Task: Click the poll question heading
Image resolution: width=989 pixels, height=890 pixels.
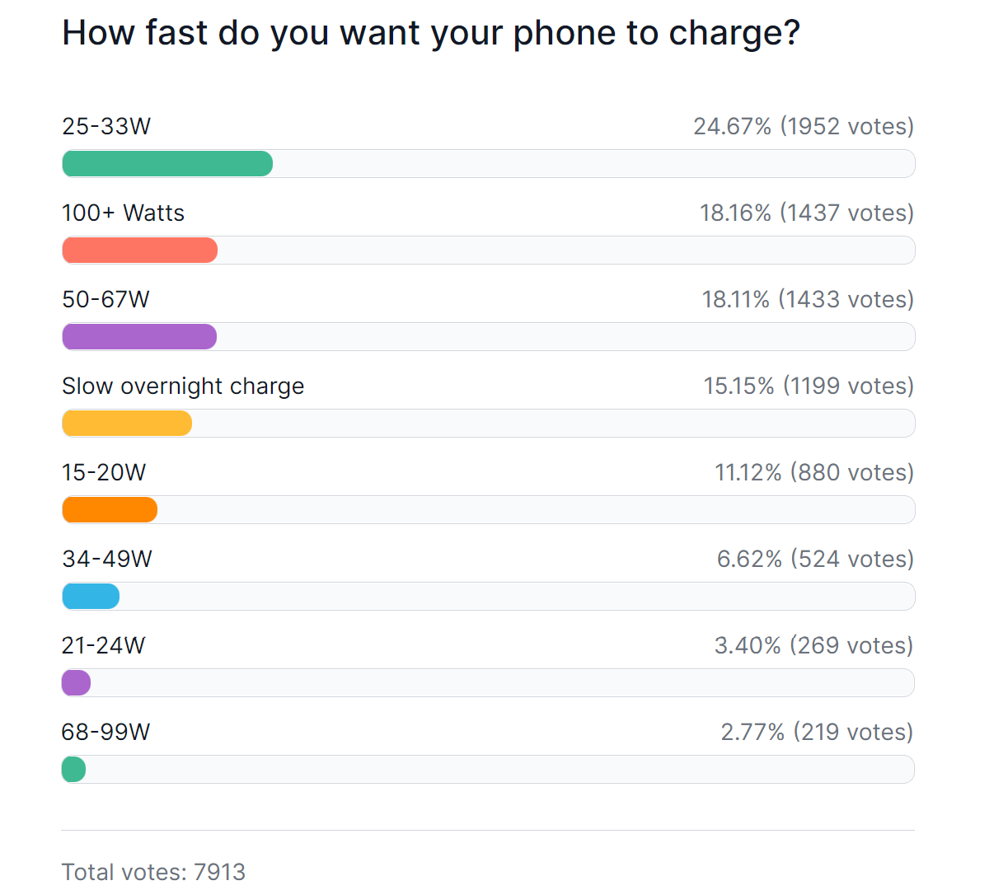Action: coord(431,33)
